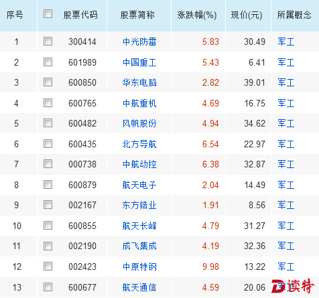Viewport: 319px width, 298px height.
Task: Sort by 现价(元) column header
Action: tap(247, 15)
